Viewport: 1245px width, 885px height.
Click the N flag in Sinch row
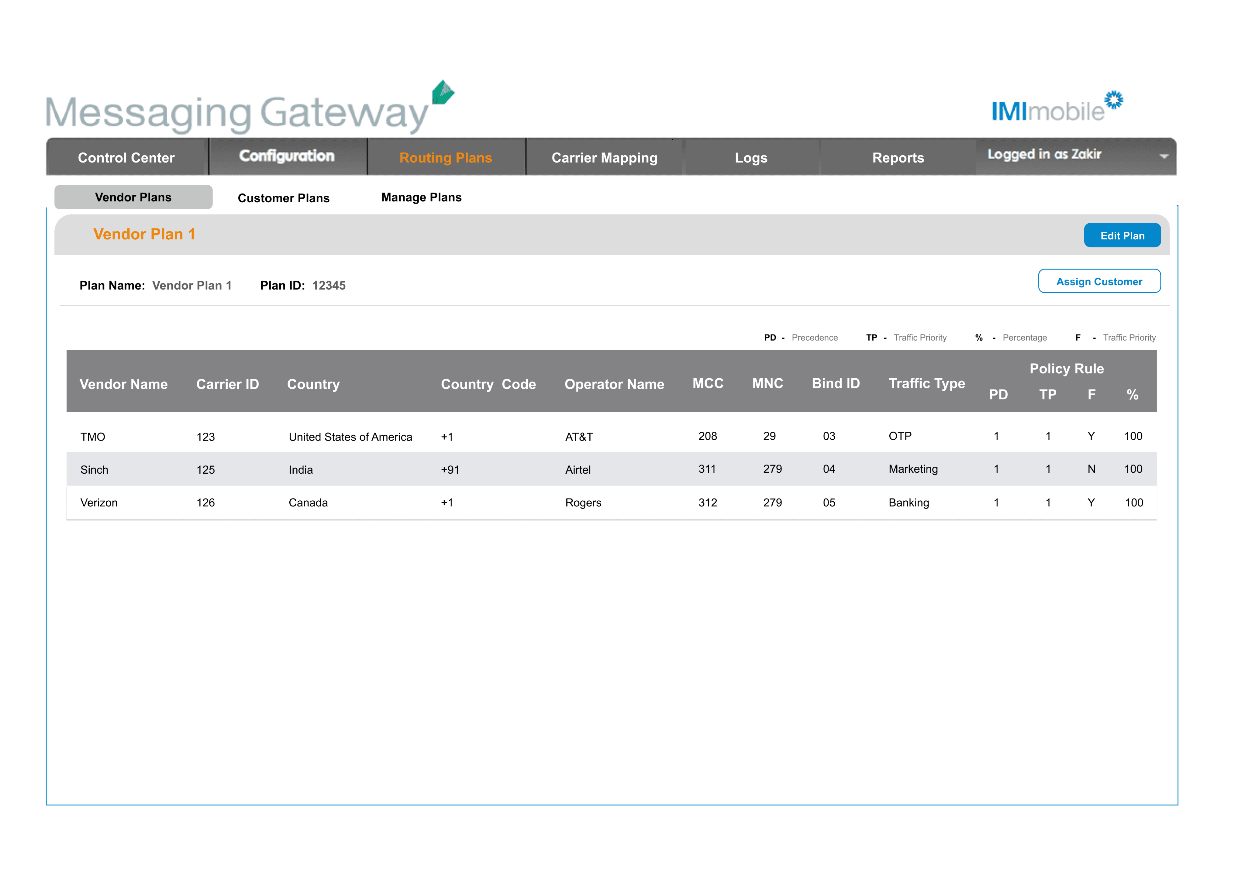click(x=1091, y=469)
